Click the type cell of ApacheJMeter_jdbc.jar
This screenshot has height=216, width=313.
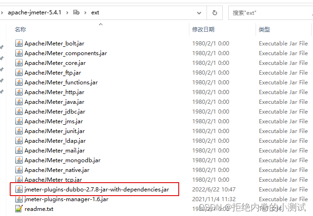coord(283,112)
